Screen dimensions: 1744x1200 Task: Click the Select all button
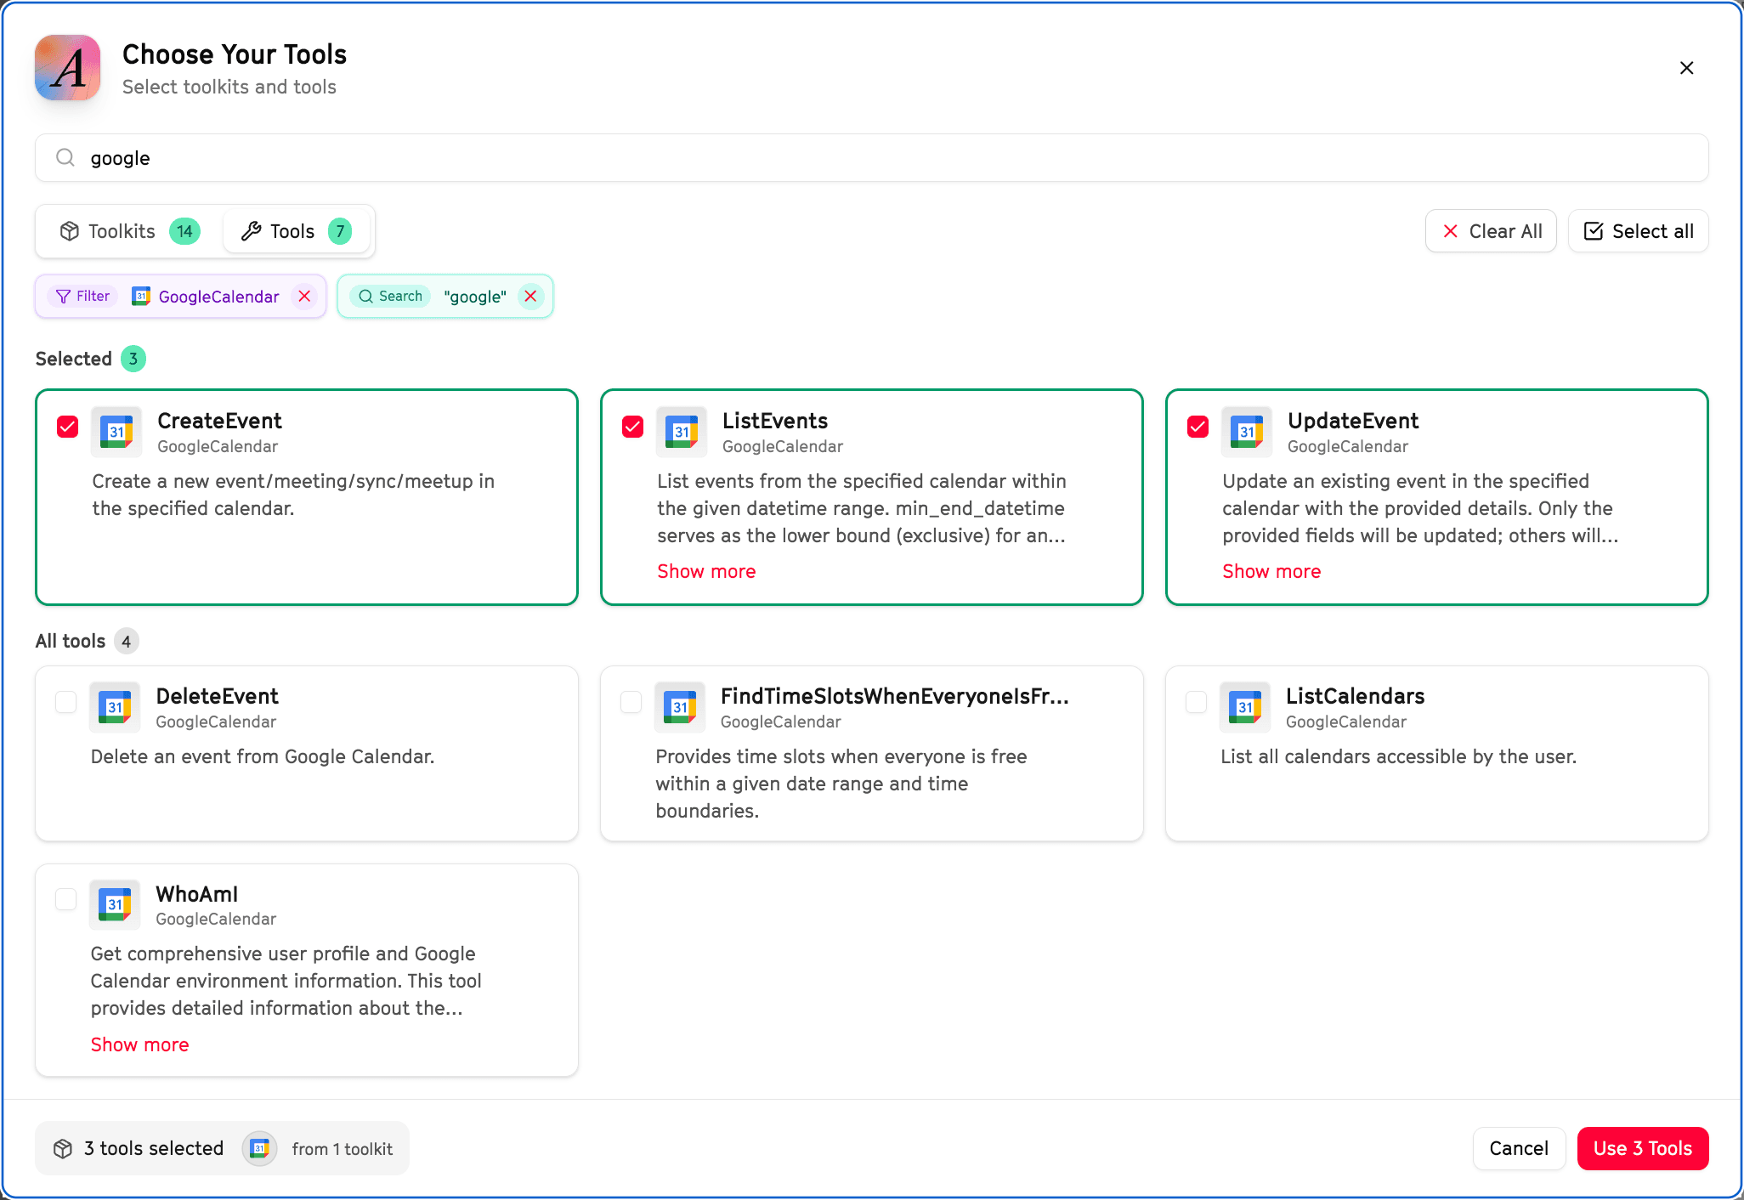[1639, 231]
